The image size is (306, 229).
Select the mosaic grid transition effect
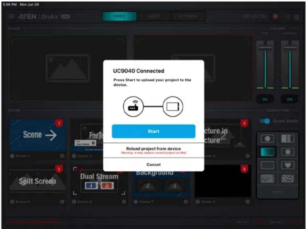tap(267, 179)
